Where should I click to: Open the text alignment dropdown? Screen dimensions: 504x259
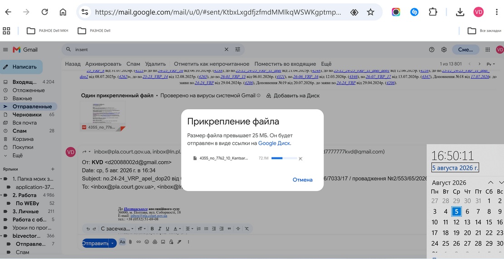(189, 229)
